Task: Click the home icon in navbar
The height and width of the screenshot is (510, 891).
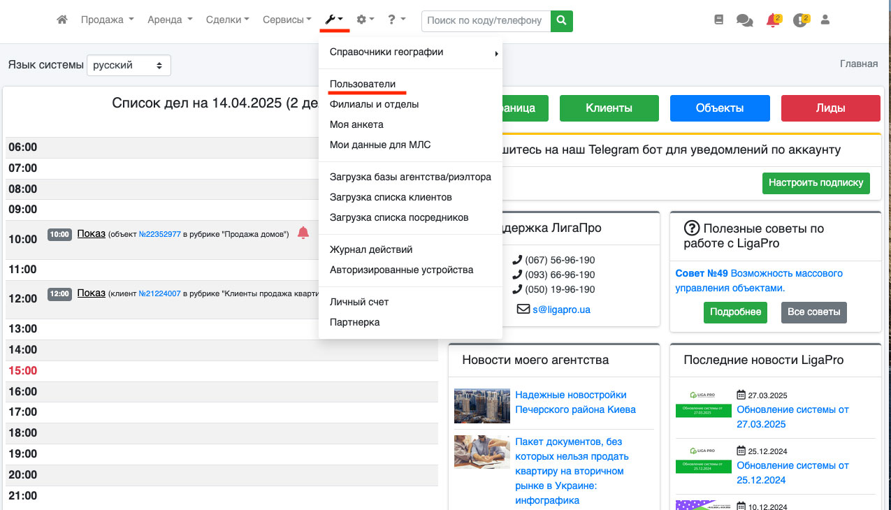Action: click(x=62, y=20)
